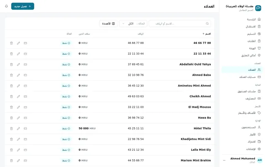Click the delete icon for Ahmed Baba
The height and width of the screenshot is (167, 265).
(x=11, y=75)
